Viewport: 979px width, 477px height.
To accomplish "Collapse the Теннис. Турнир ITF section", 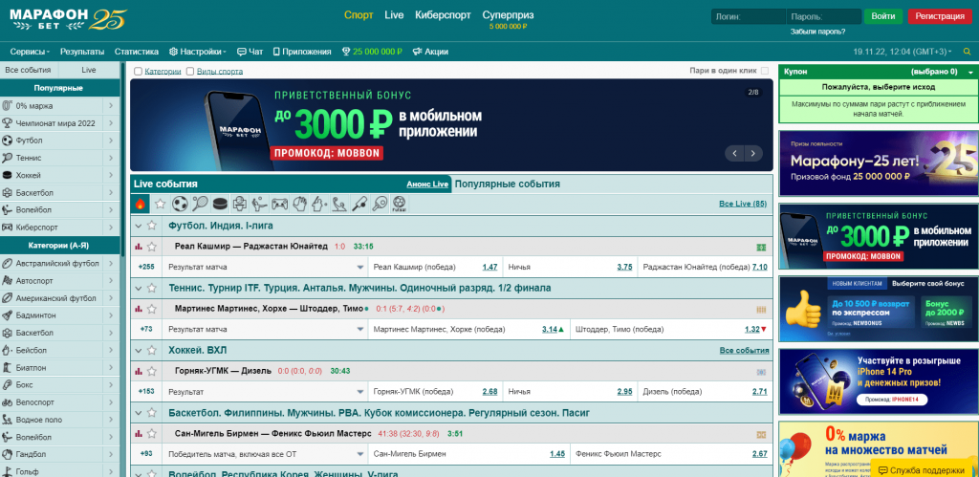I will 138,289.
